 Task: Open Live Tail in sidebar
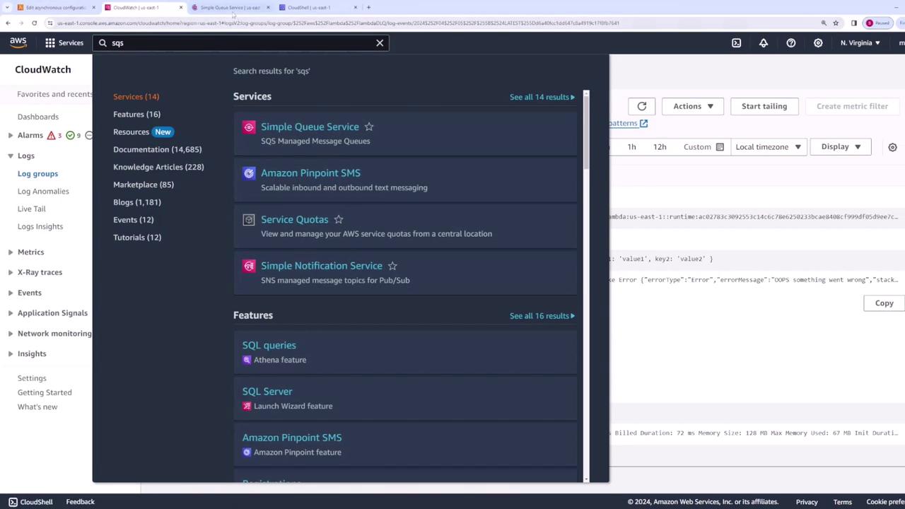[x=31, y=209]
